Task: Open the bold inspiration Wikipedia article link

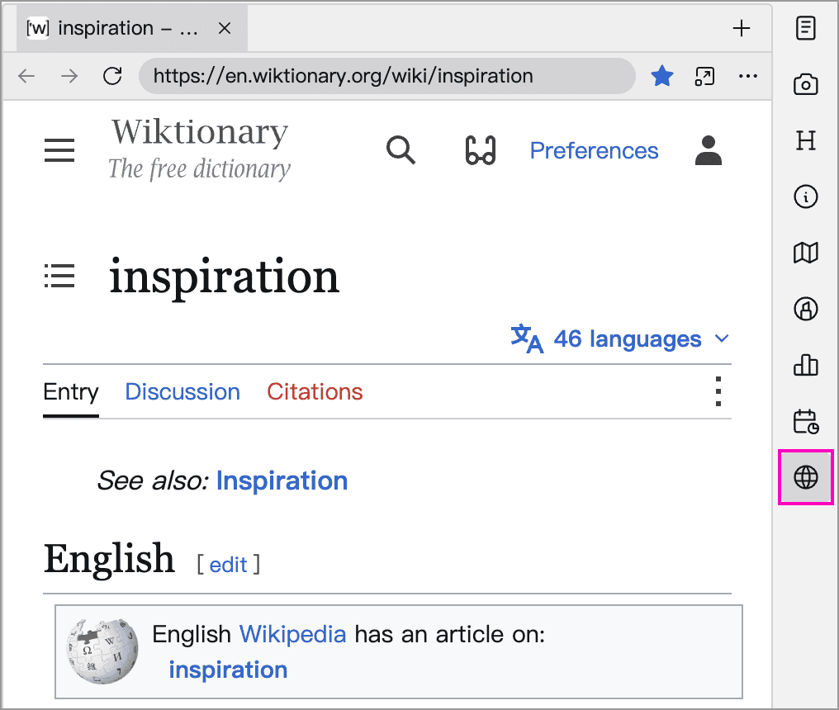Action: click(228, 670)
